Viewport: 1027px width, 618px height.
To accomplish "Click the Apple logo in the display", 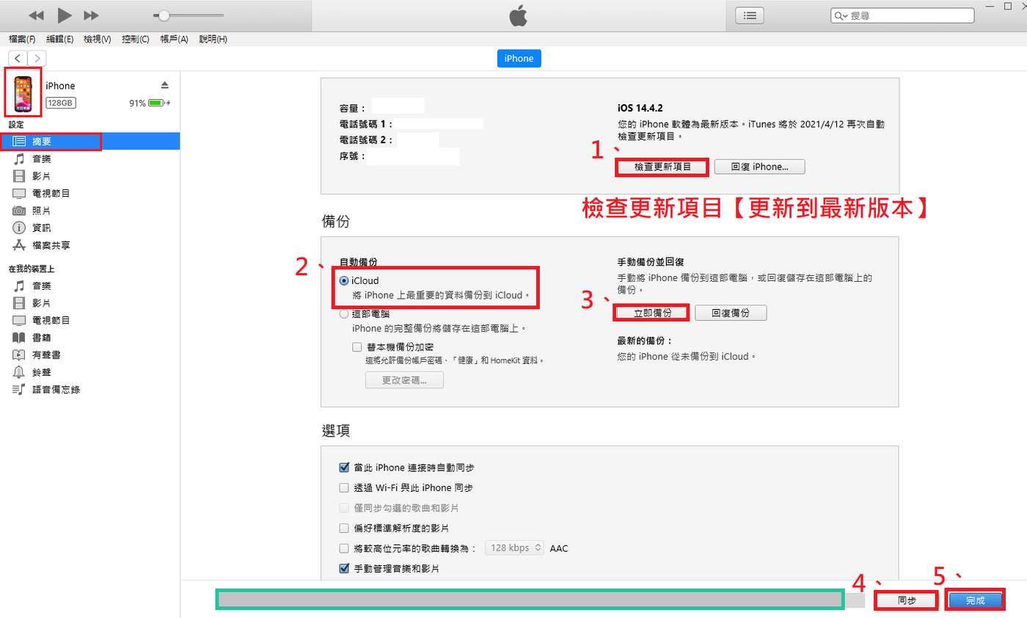I will pos(519,15).
